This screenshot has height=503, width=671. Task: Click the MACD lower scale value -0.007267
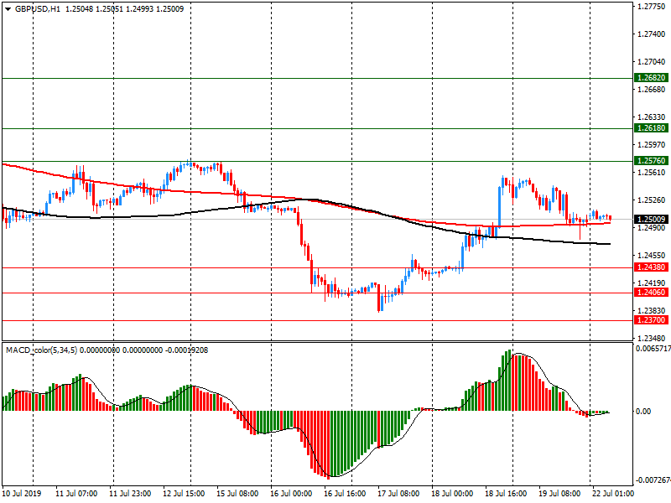[x=653, y=480]
